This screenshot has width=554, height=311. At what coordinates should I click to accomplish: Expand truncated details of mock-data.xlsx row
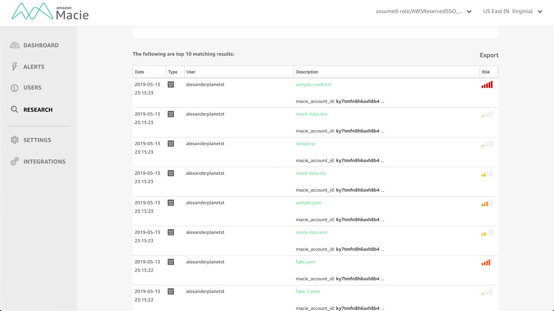tap(382, 131)
